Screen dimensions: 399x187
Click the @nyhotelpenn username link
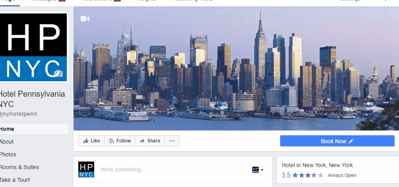[18, 114]
